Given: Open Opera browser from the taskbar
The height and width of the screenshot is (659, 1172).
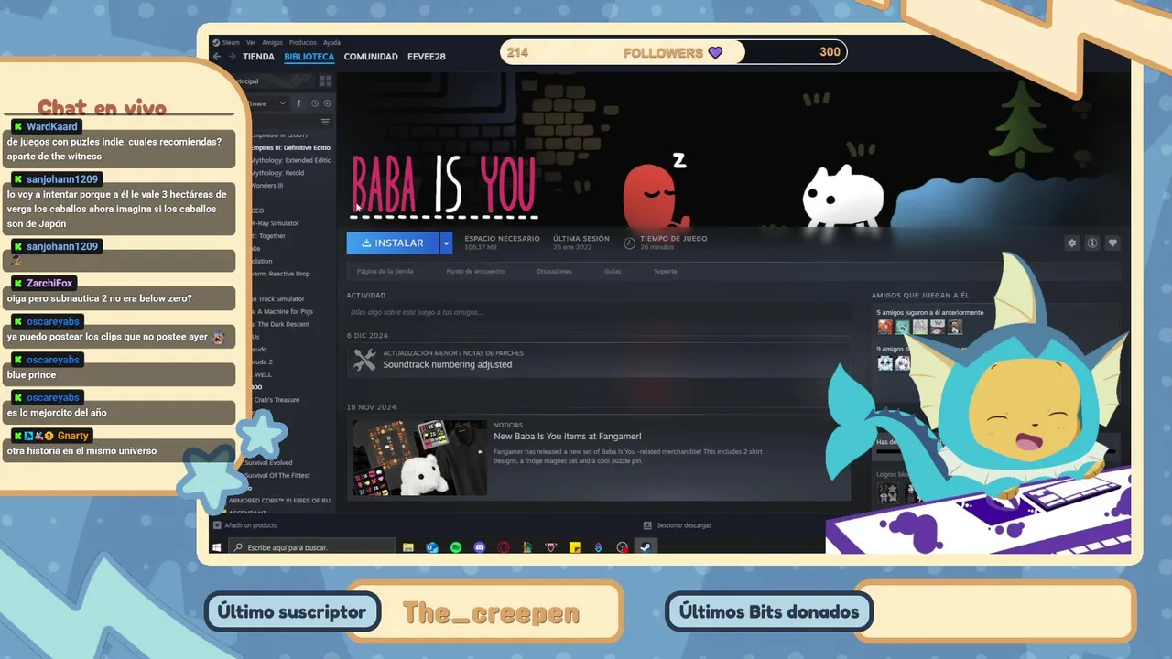Looking at the screenshot, I should pos(504,547).
